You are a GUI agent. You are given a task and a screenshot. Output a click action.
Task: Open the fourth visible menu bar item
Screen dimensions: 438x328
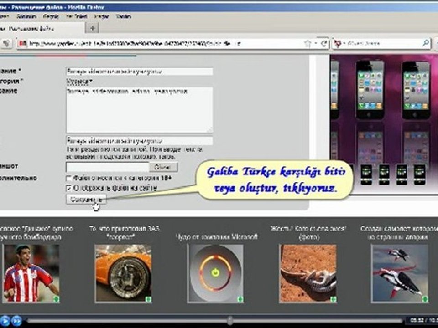click(x=77, y=16)
